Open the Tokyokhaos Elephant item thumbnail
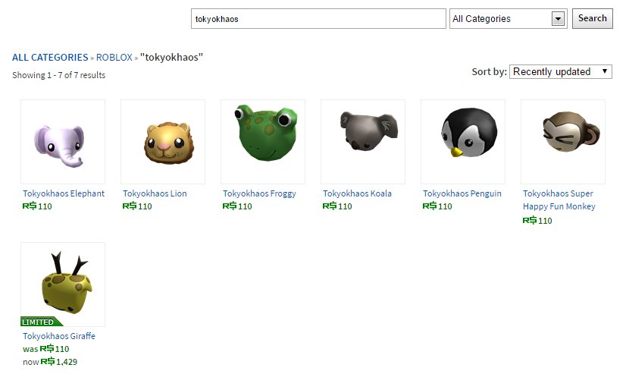Screen dimensions: 626x374 tap(63, 142)
